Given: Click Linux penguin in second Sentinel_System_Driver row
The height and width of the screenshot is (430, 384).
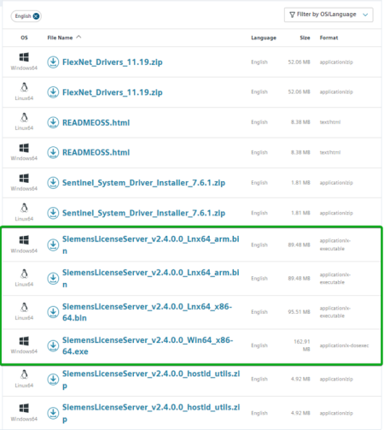Looking at the screenshot, I should pyautogui.click(x=24, y=208).
